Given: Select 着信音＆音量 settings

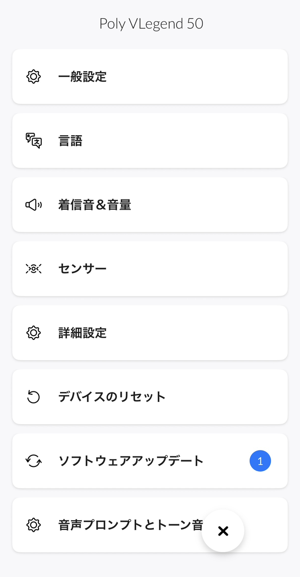Looking at the screenshot, I should (95, 205).
